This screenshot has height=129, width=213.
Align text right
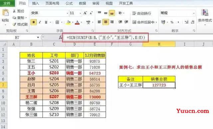click(x=112, y=22)
